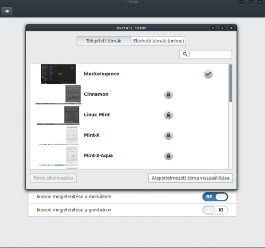The height and width of the screenshot is (248, 265).
Task: Minimize the main Témák window
Action: coord(242,2)
